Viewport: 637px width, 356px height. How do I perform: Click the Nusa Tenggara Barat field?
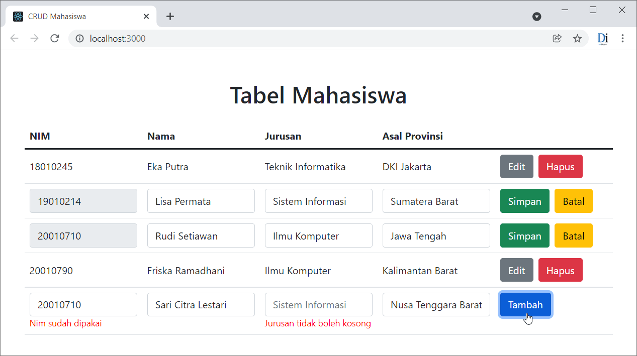436,305
